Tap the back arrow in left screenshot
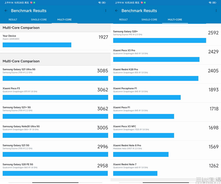Screen dimensions: 221x184 point(6,11)
